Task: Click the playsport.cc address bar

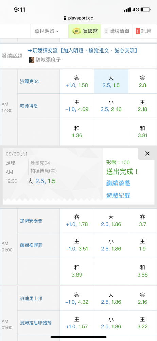Action: pos(78,18)
